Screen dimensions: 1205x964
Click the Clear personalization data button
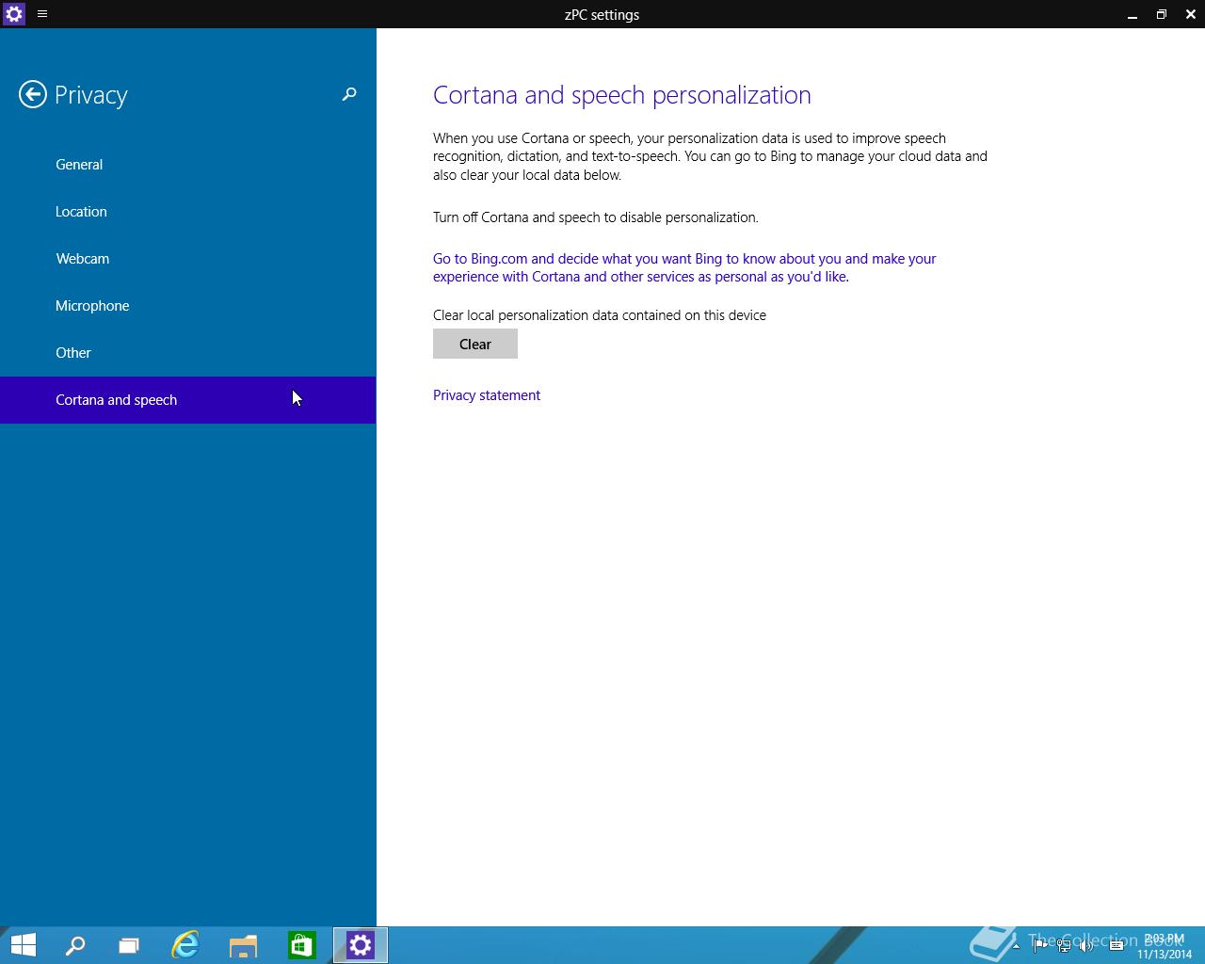475,344
